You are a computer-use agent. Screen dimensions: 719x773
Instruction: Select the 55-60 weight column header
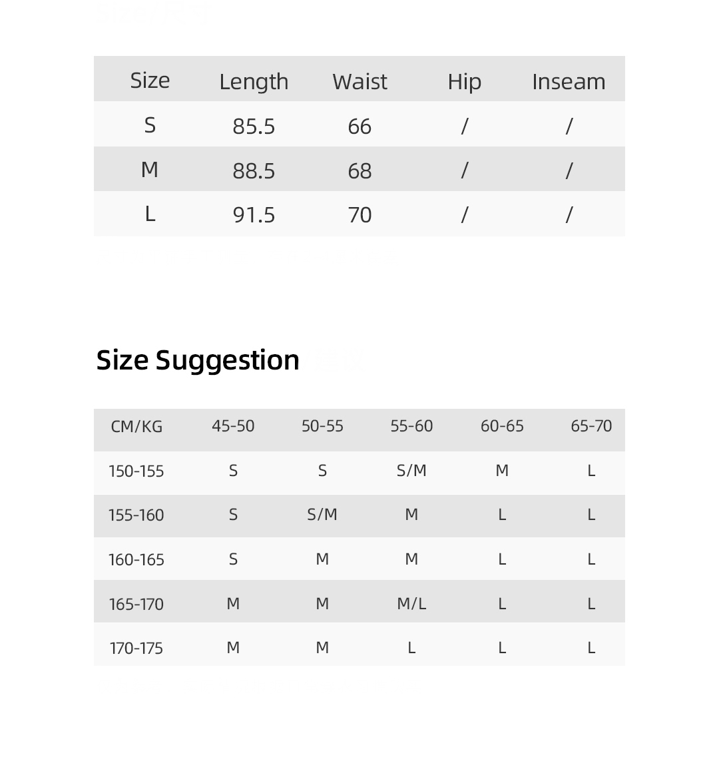pos(411,426)
